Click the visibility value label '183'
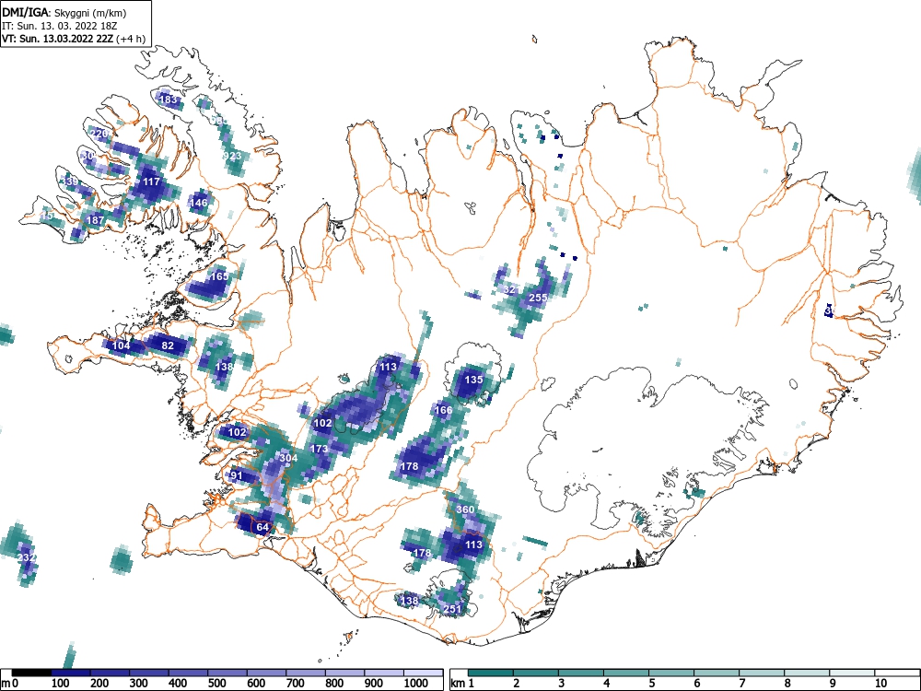This screenshot has height=691, width=921. (168, 100)
